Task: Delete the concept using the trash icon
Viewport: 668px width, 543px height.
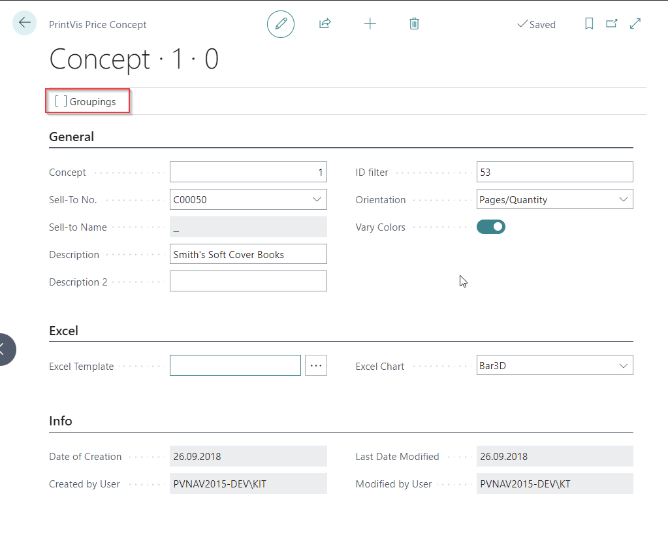Action: pyautogui.click(x=414, y=24)
